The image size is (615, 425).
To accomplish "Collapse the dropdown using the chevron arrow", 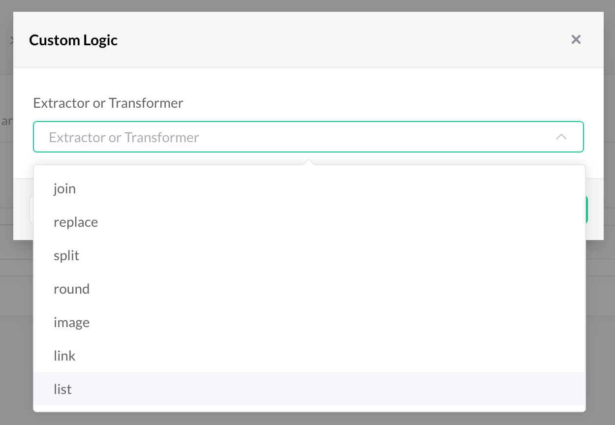I will click(x=561, y=137).
